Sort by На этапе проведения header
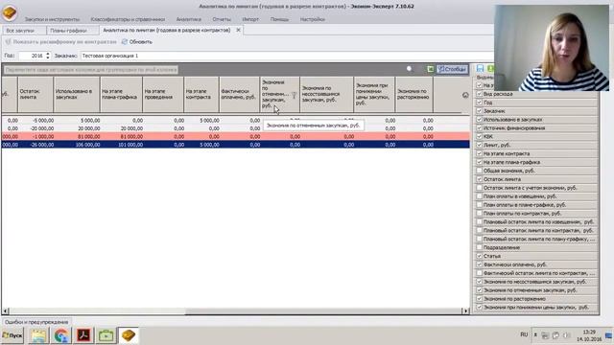Screen dimensions: 614x345 pyautogui.click(x=163, y=94)
